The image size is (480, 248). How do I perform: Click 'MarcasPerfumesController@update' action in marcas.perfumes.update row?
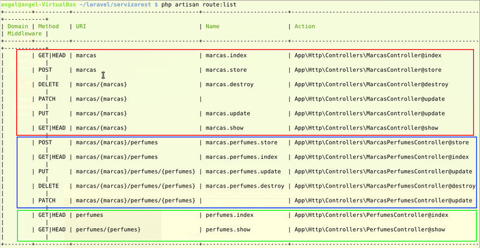(x=419, y=171)
